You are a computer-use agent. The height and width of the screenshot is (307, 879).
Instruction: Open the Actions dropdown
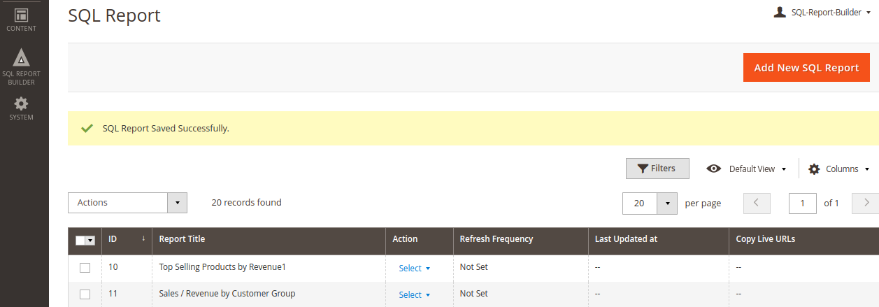click(x=127, y=203)
